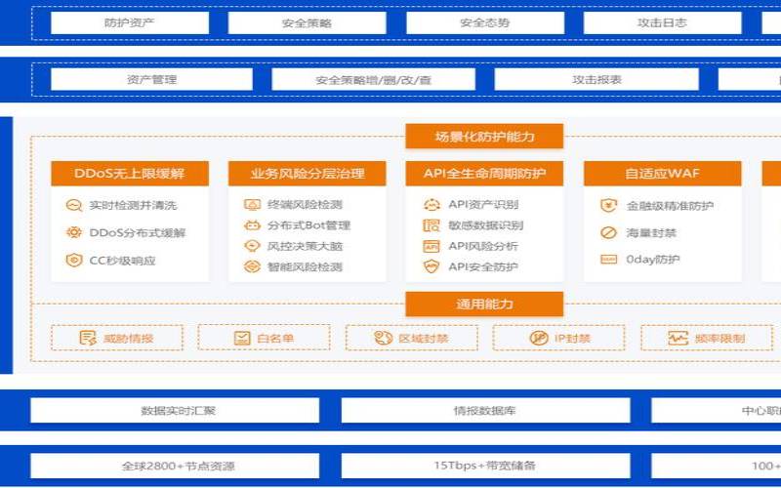Click the DDoS分布式缓解 gear icon
Viewport: 781px width, 488px height.
pyautogui.click(x=74, y=232)
